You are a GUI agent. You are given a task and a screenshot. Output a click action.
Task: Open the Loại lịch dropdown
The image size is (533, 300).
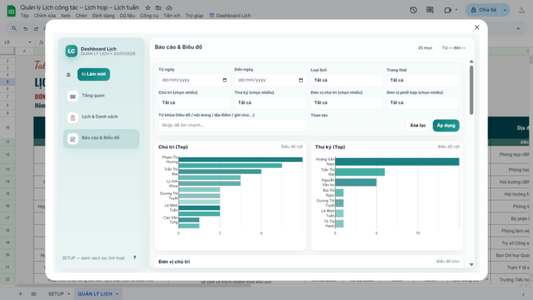(x=346, y=80)
